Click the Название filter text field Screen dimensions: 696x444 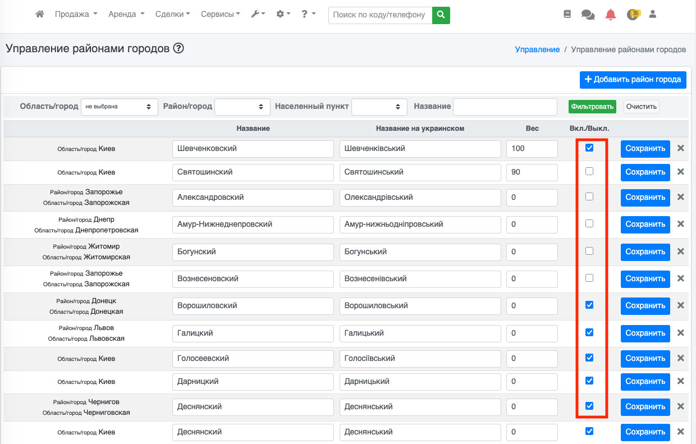[505, 107]
